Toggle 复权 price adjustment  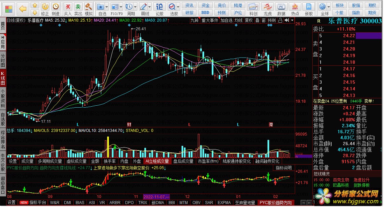click(249, 20)
